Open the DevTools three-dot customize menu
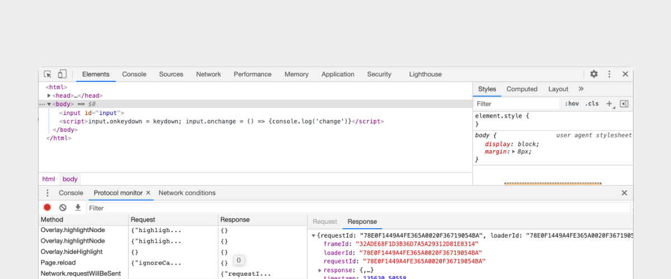671x279 pixels. (609, 74)
